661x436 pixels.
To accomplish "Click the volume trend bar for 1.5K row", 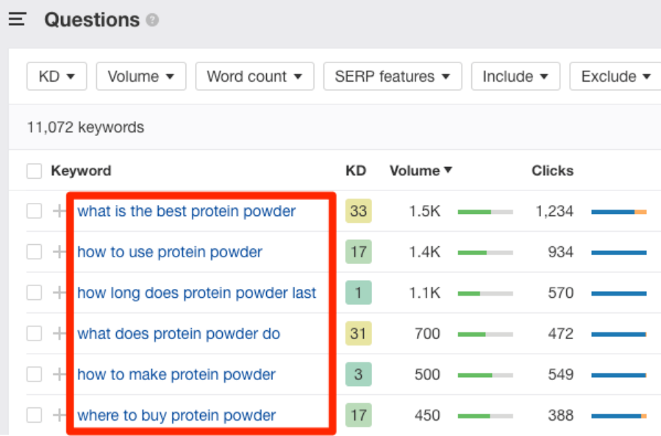I will (x=485, y=212).
